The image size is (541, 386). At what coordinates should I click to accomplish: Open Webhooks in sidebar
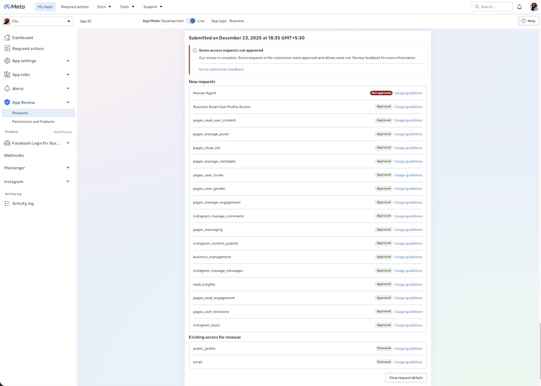pos(14,155)
